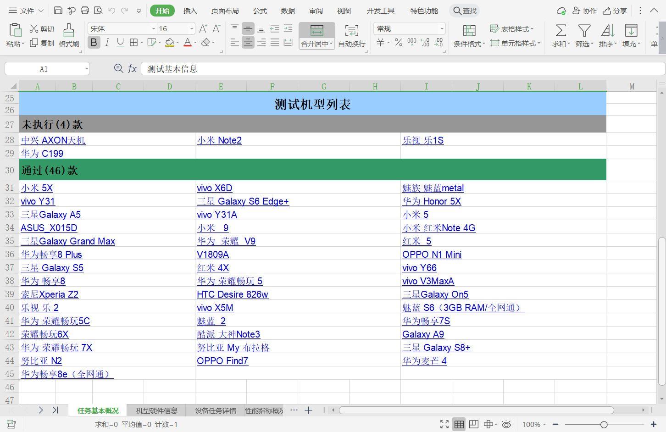Open the 数据 ribbon tab

[288, 11]
